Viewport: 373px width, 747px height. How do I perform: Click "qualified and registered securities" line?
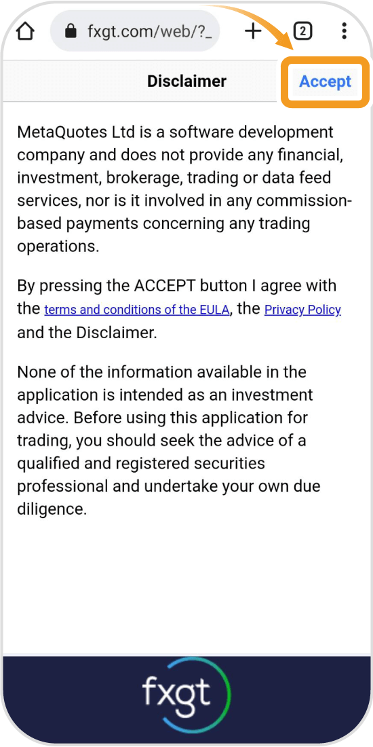click(x=141, y=464)
